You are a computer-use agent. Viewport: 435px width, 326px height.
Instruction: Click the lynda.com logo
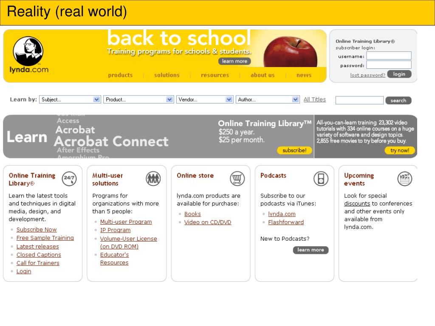click(29, 55)
